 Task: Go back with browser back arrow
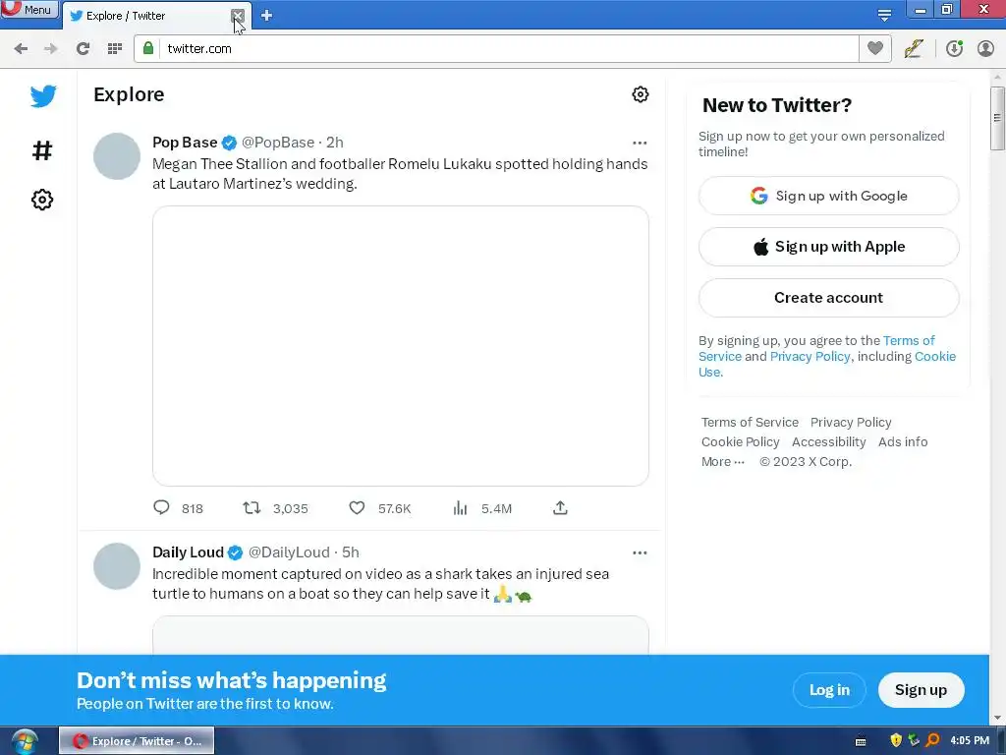[x=21, y=49]
